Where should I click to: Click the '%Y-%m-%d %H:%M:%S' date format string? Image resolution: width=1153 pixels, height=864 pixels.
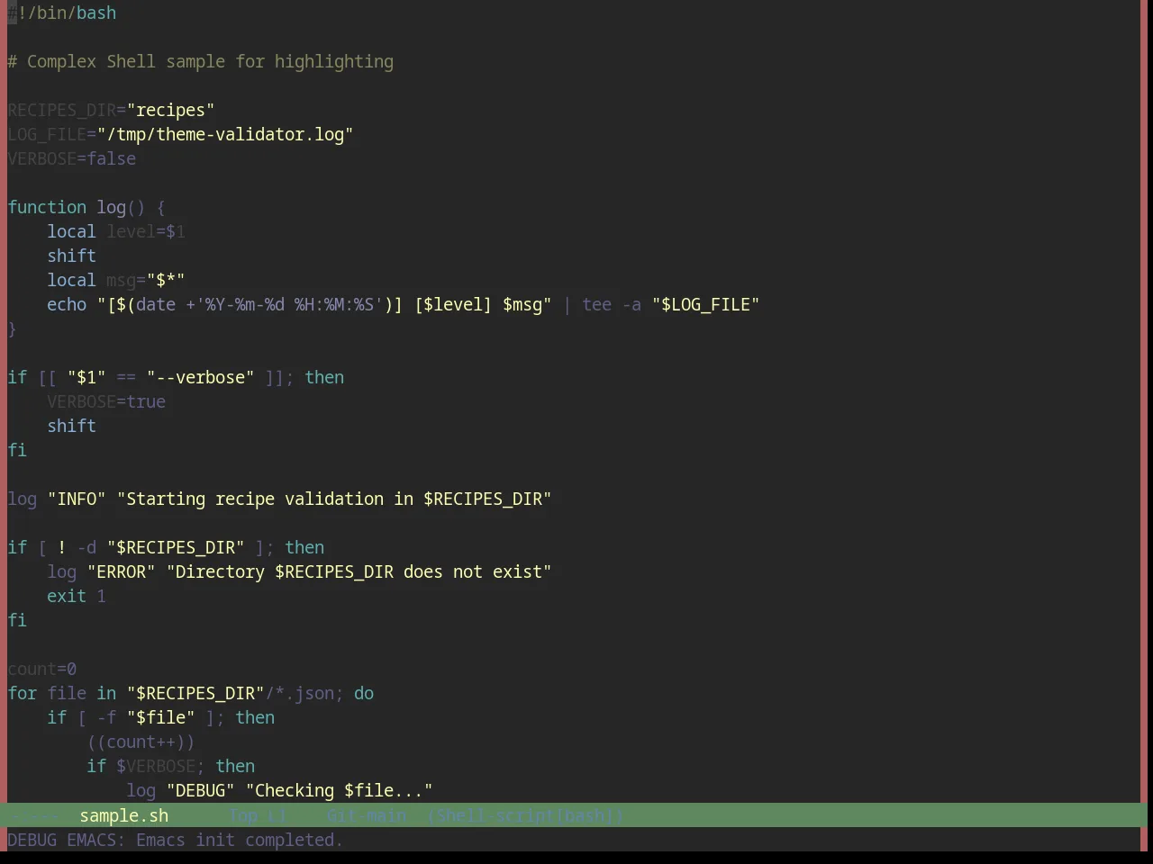pyautogui.click(x=289, y=305)
